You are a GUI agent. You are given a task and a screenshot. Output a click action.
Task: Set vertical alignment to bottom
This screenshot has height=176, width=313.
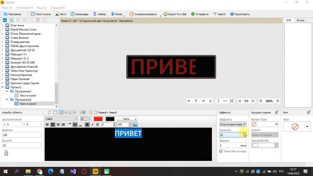coord(80,125)
